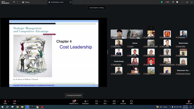This screenshot has width=194, height=109.
Task: Click green encryption shield icon
Action: tap(162, 2)
